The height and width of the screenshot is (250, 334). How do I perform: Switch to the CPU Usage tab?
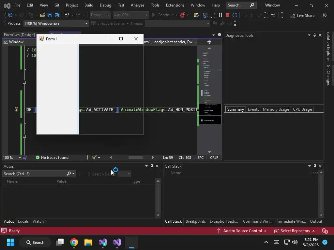pyautogui.click(x=302, y=109)
